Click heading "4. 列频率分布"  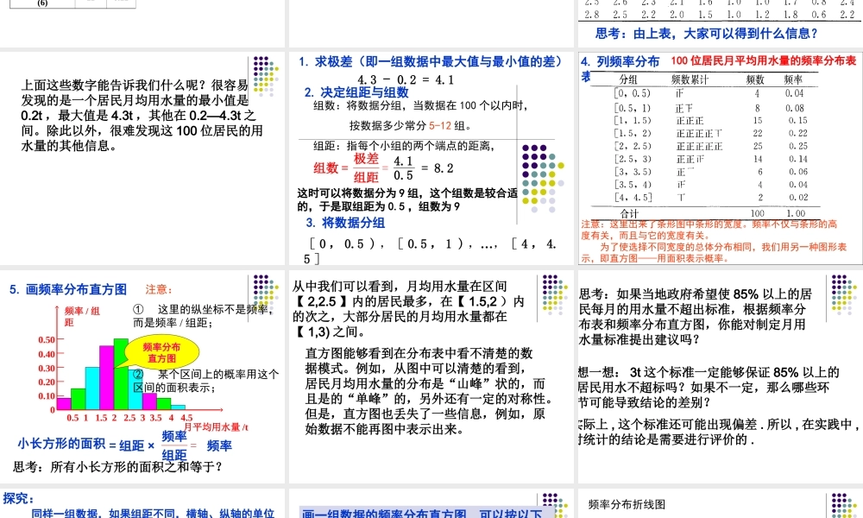[620, 62]
